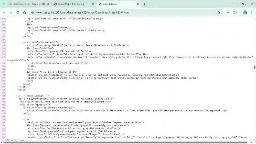Switch to SchoolHop - Ride Sharing tab
The width and height of the screenshot is (256, 144).
[x=71, y=4]
